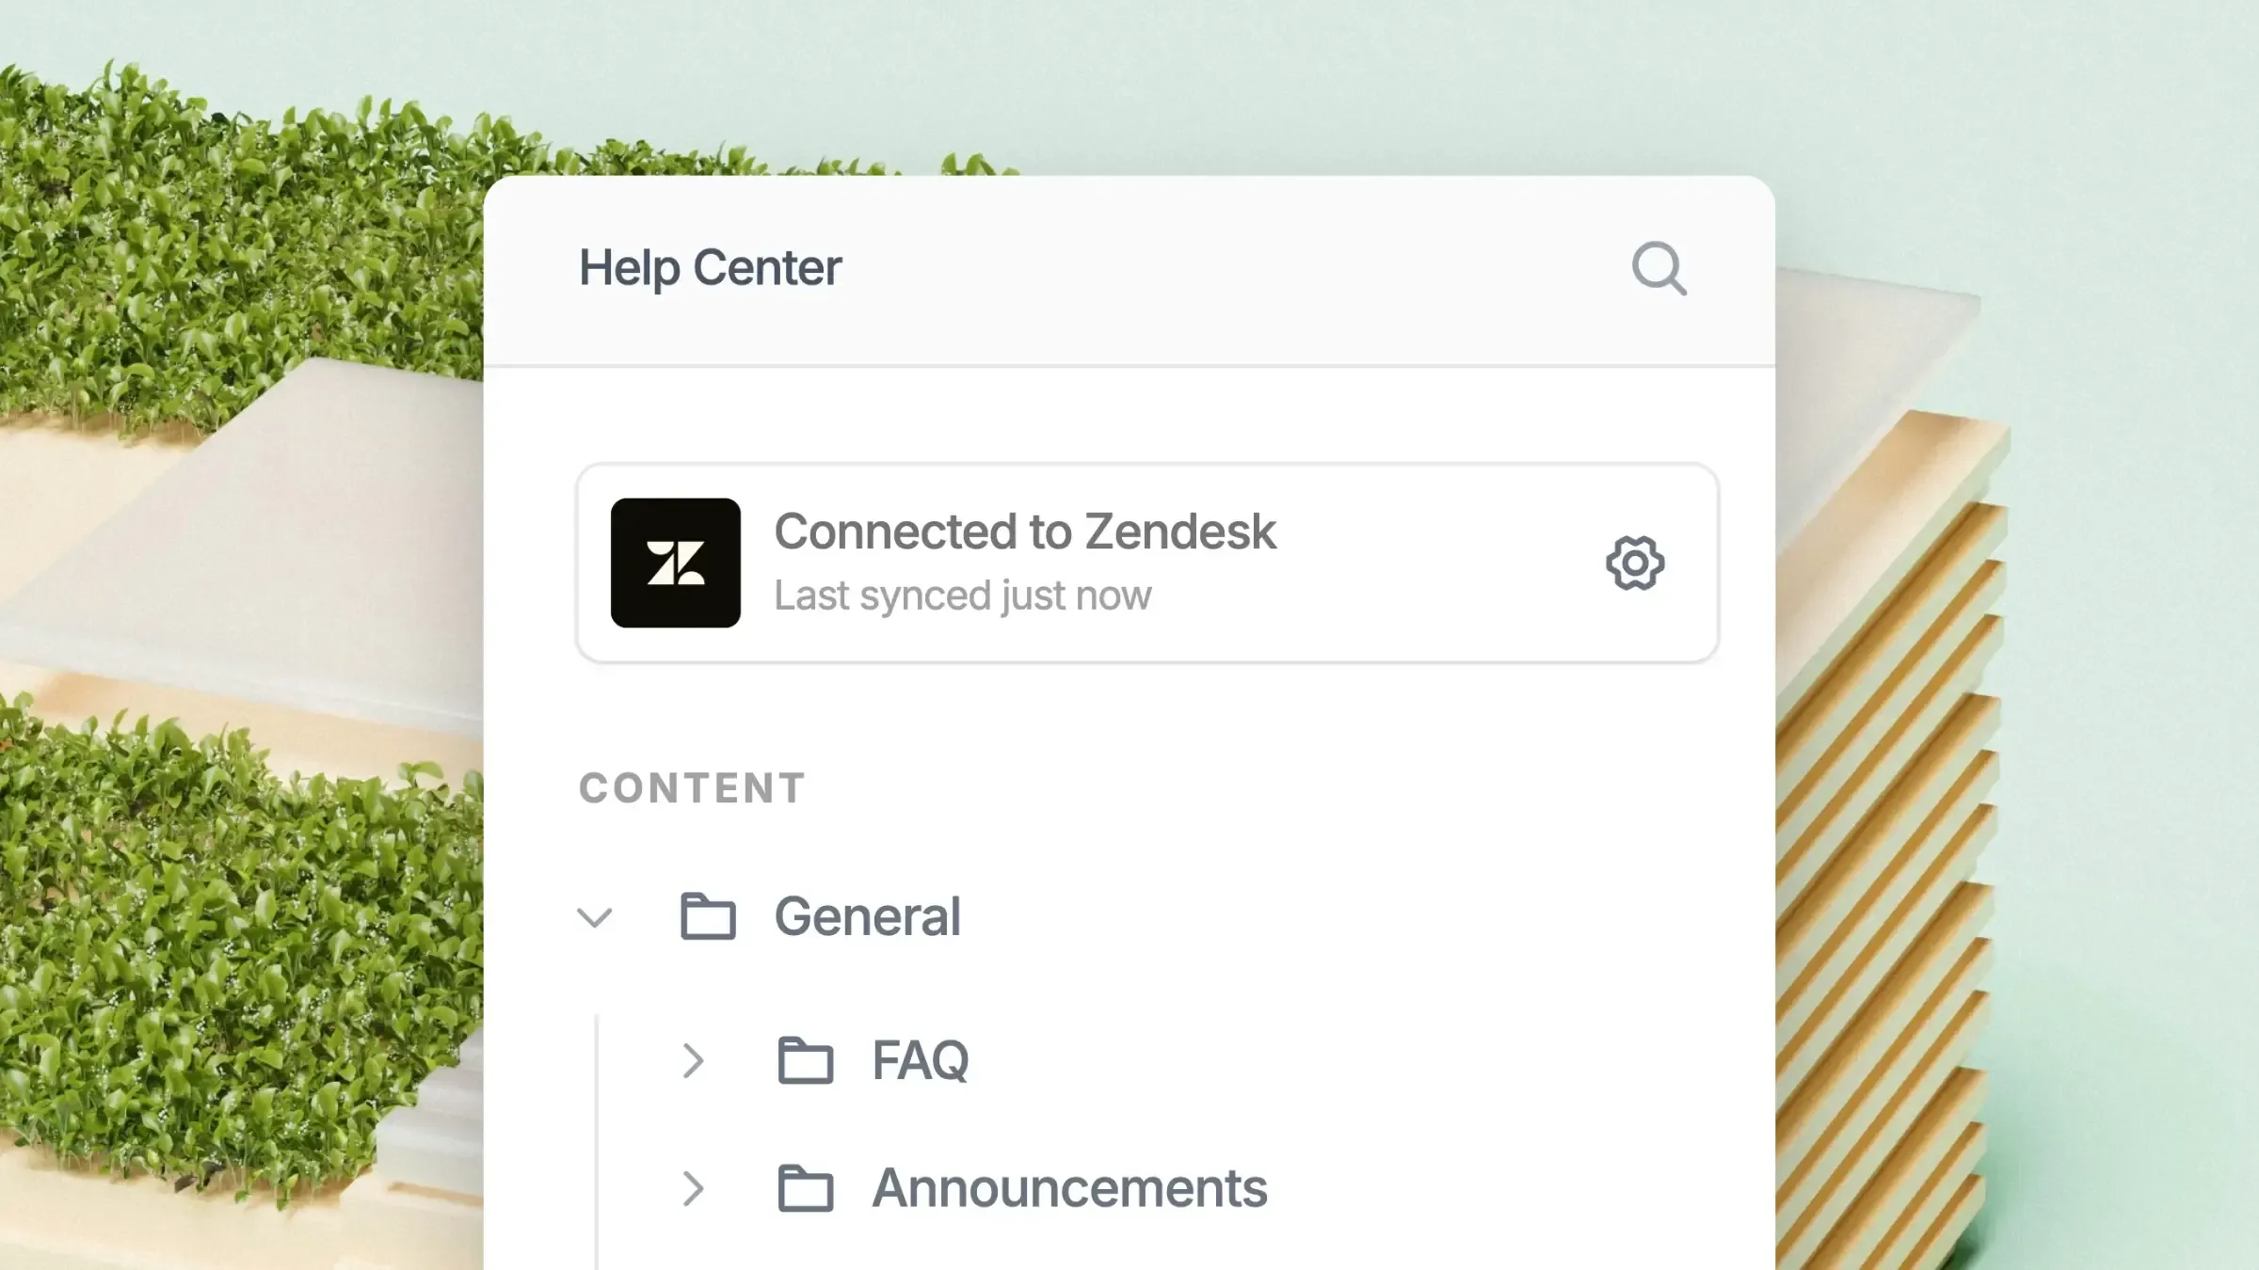
Task: Collapse the General folder chevron
Action: point(595,917)
